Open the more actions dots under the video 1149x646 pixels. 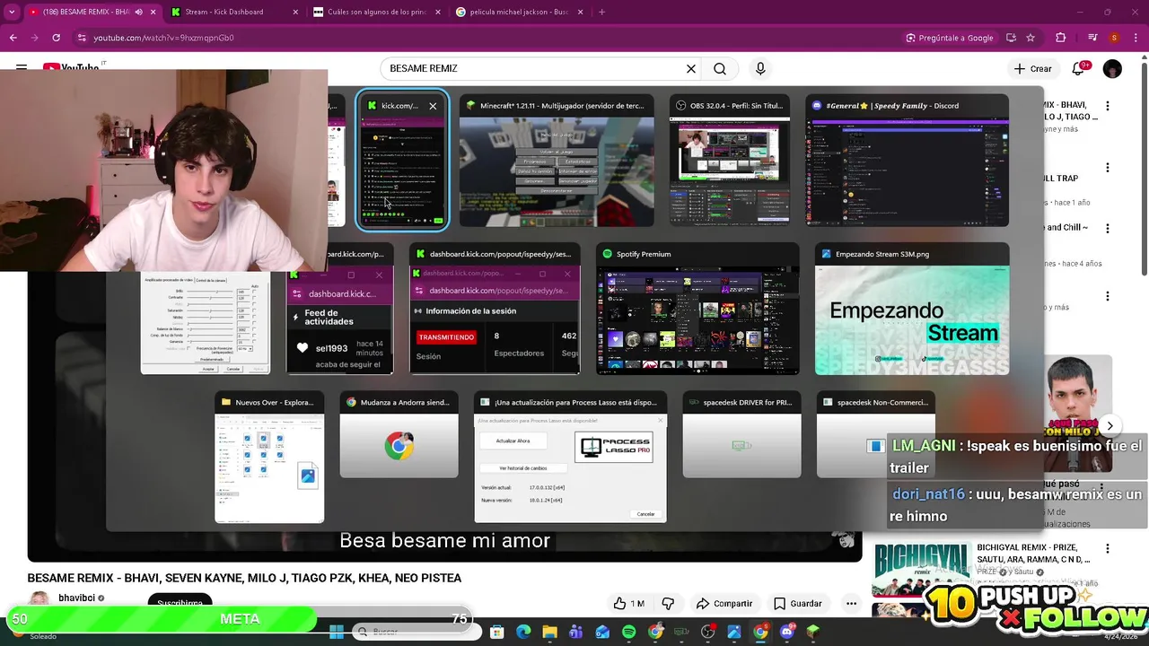coord(851,604)
